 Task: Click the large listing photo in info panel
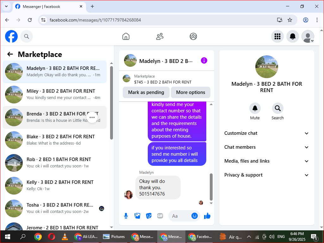[x=266, y=67]
